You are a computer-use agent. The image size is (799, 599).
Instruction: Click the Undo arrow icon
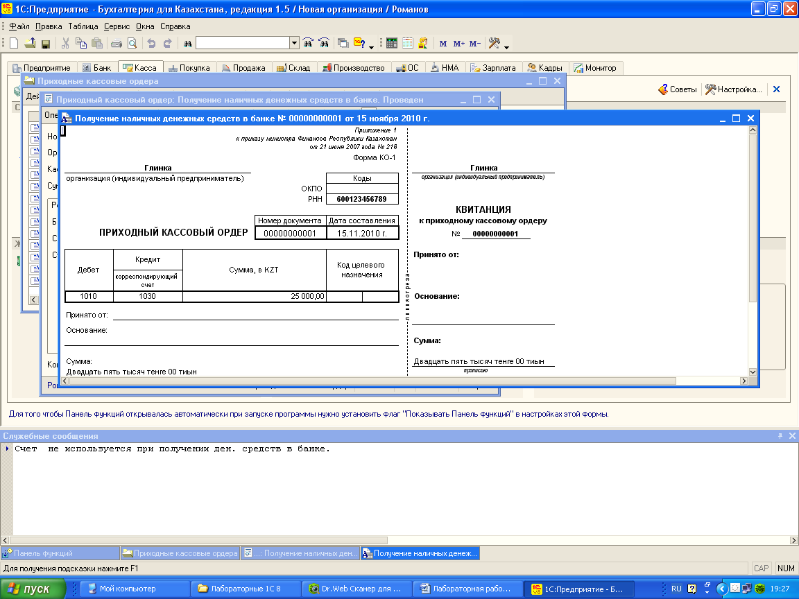[151, 43]
